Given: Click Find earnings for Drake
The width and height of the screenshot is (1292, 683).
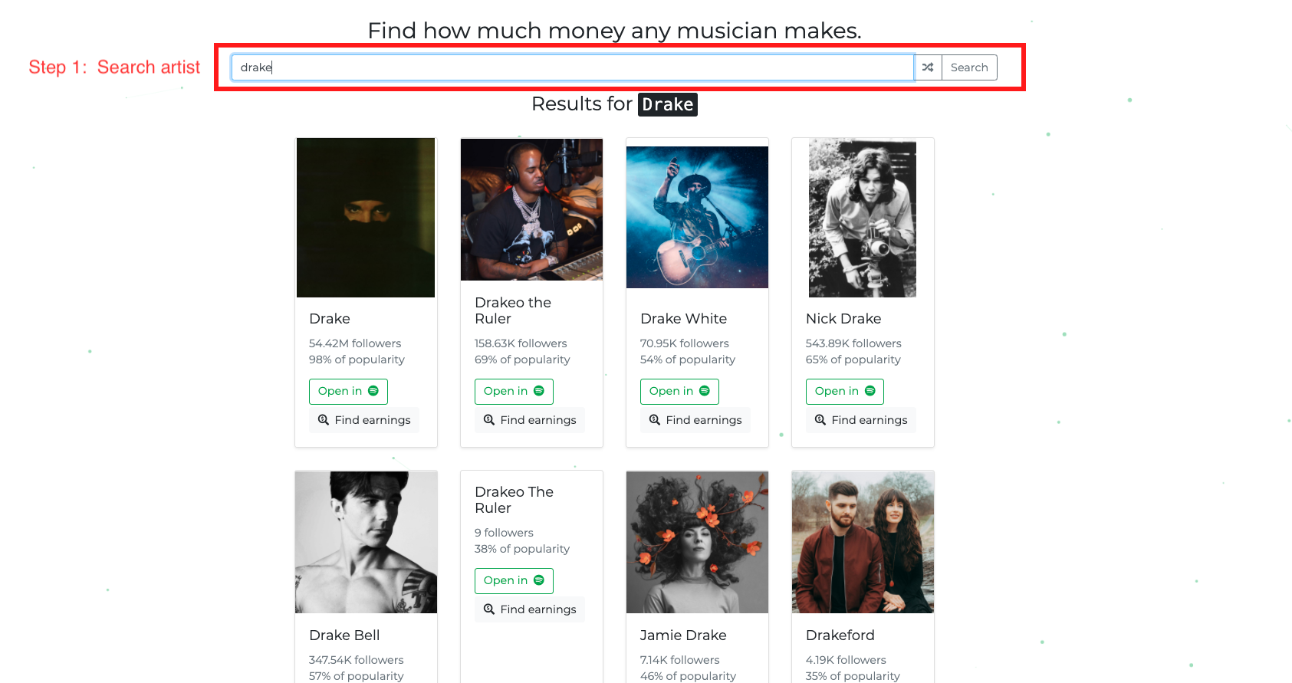Looking at the screenshot, I should click(363, 419).
